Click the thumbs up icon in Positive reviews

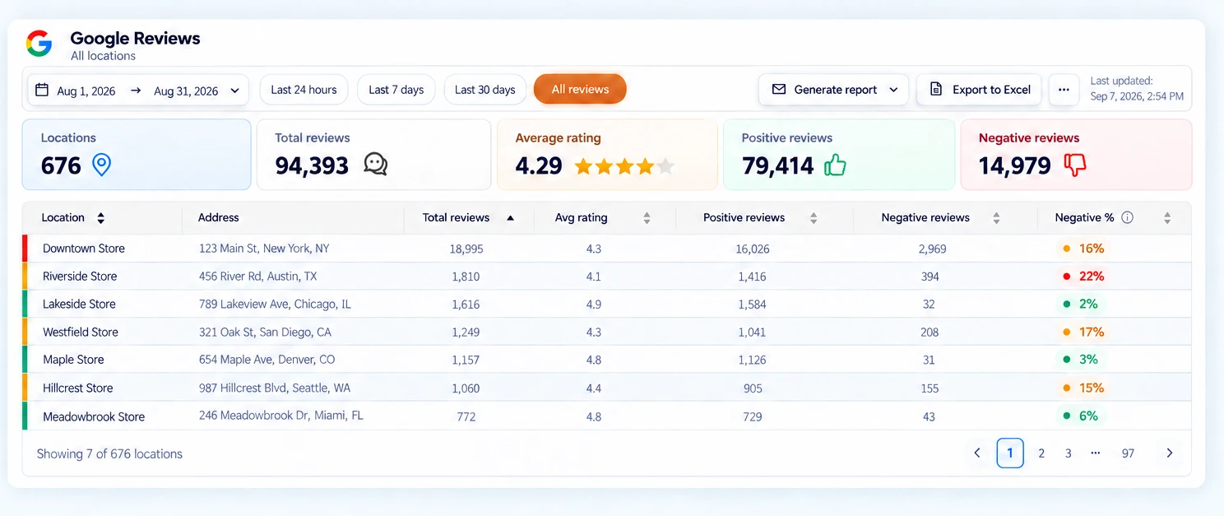click(x=835, y=165)
